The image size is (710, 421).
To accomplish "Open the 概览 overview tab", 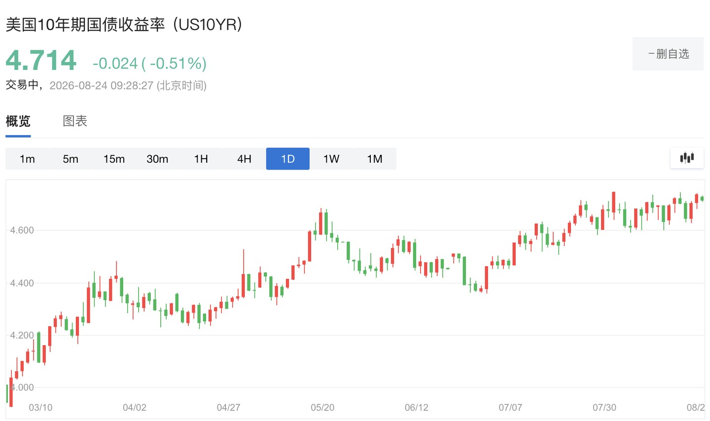I will [x=18, y=121].
